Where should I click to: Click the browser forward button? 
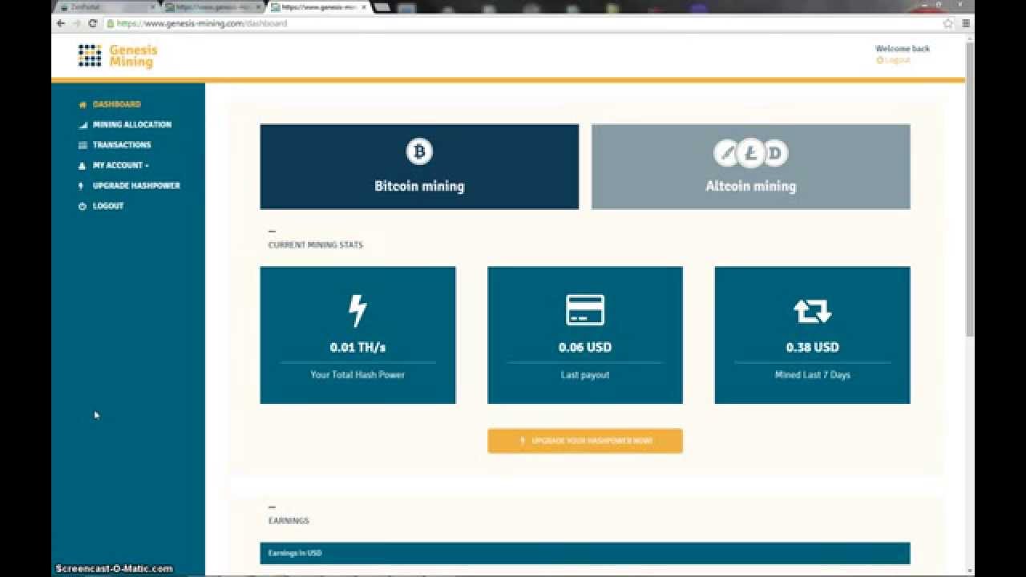coord(77,23)
